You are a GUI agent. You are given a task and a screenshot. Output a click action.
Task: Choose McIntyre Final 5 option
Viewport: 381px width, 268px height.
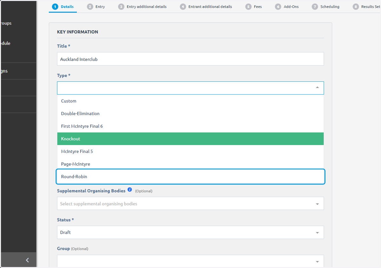(x=190, y=151)
